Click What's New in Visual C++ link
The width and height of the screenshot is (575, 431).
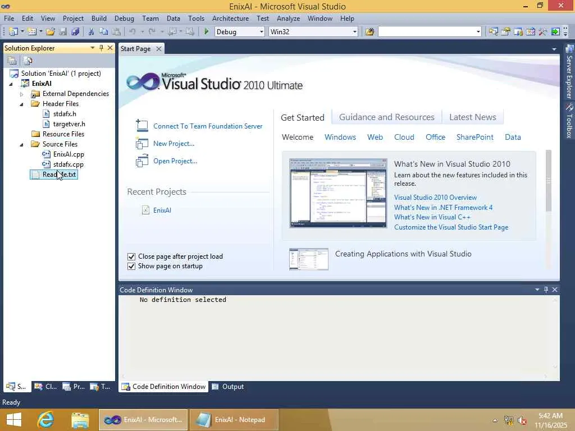pyautogui.click(x=432, y=217)
